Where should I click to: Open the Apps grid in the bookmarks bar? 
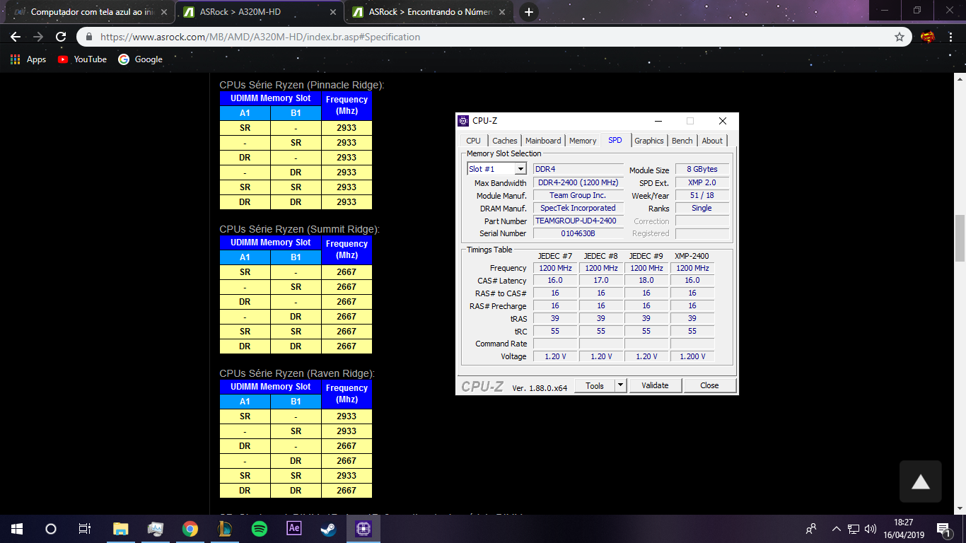(x=28, y=59)
